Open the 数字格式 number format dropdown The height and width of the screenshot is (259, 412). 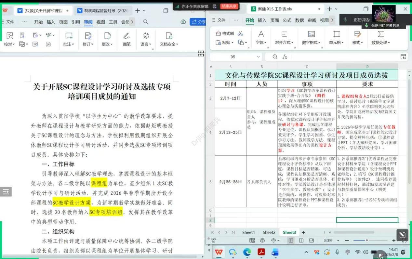(311, 43)
